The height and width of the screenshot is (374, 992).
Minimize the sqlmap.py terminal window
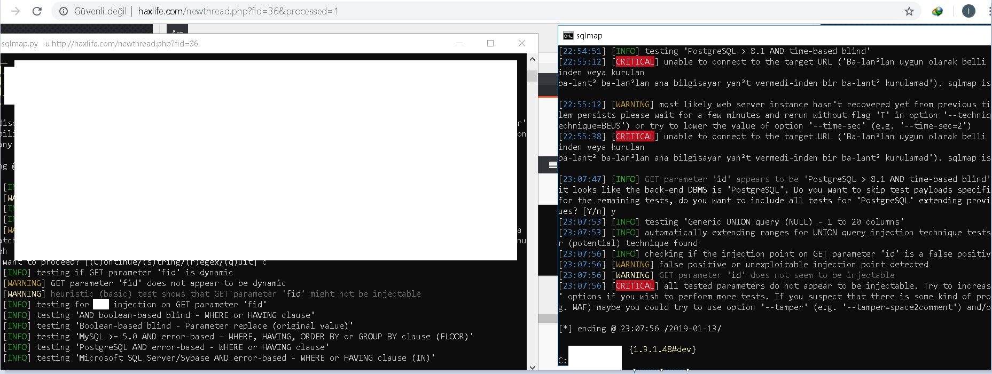[x=459, y=43]
